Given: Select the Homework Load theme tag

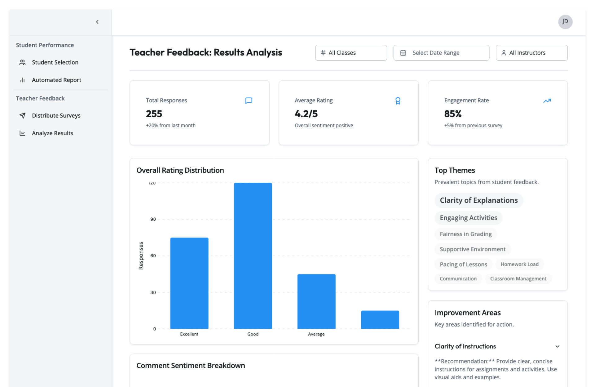Looking at the screenshot, I should coord(519,265).
